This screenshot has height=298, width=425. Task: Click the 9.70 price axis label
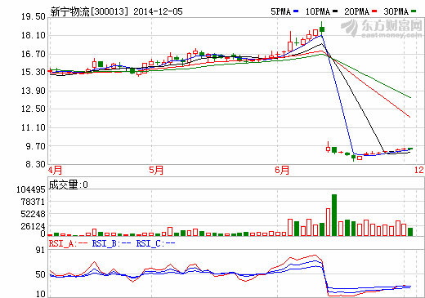(x=35, y=146)
